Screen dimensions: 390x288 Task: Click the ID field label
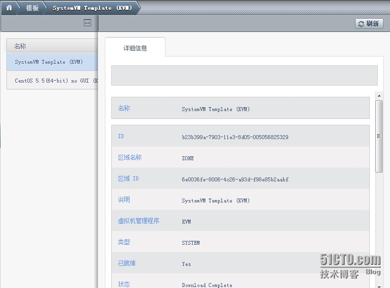(x=121, y=136)
